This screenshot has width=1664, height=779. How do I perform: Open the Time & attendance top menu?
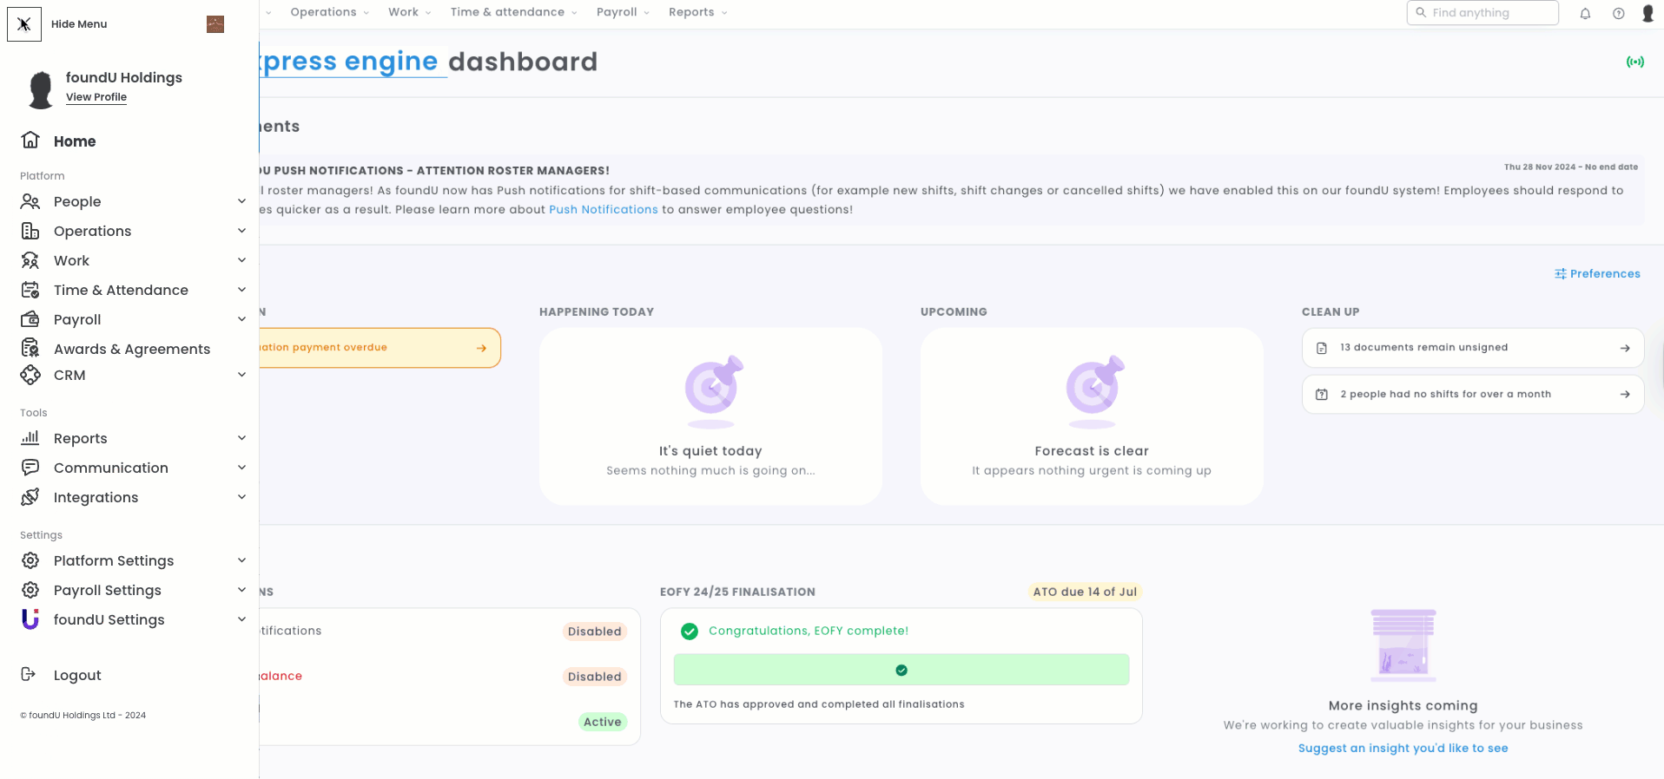tap(512, 12)
